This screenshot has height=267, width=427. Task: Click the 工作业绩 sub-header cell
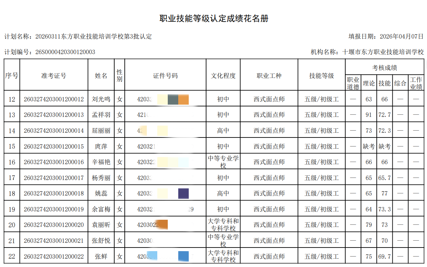pyautogui.click(x=416, y=83)
